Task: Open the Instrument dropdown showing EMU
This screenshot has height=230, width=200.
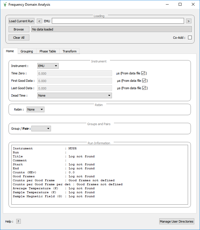Action: (x=48, y=66)
